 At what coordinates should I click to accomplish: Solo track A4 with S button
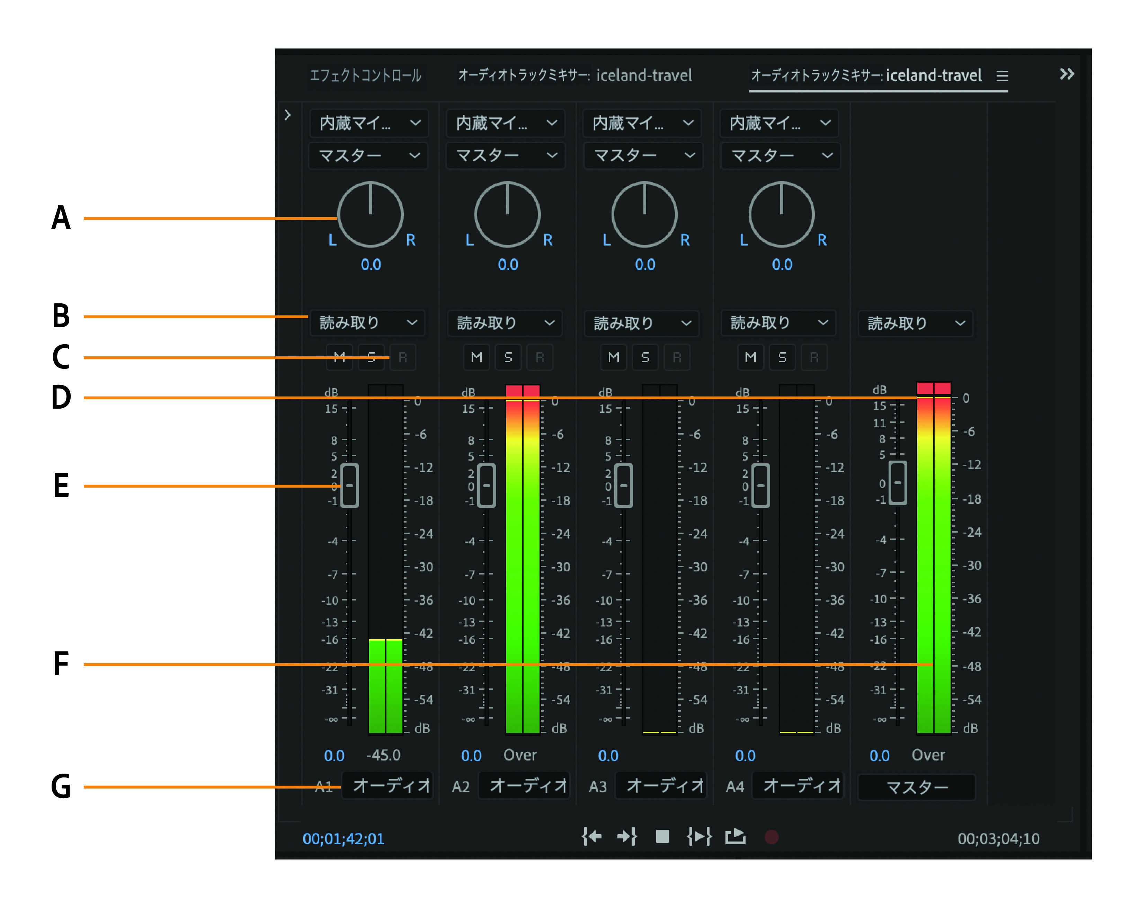[782, 357]
